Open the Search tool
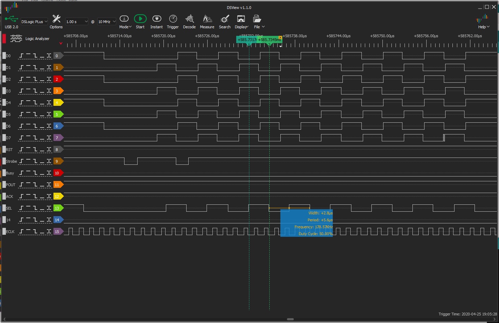 coord(225,21)
